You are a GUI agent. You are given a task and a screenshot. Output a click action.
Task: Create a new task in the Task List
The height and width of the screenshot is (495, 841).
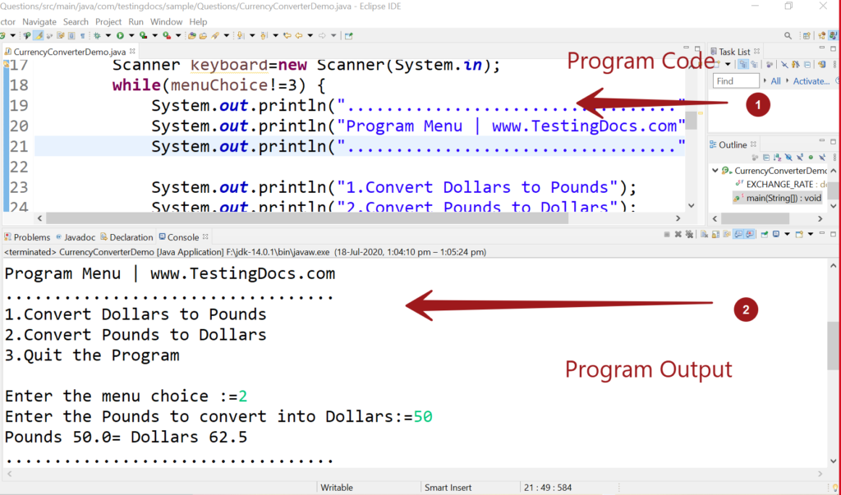tap(717, 63)
